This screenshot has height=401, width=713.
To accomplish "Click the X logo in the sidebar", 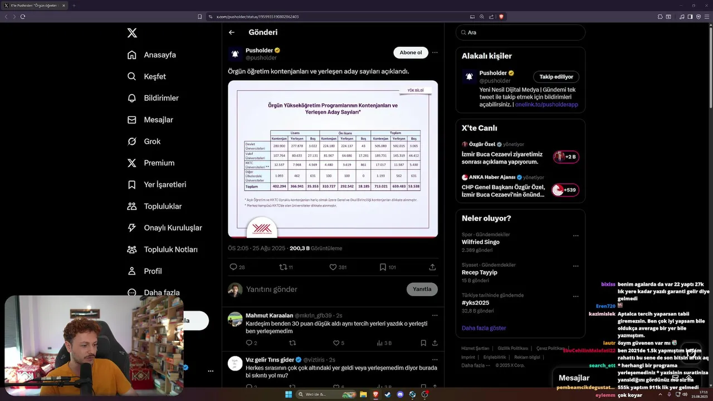I will pyautogui.click(x=132, y=33).
